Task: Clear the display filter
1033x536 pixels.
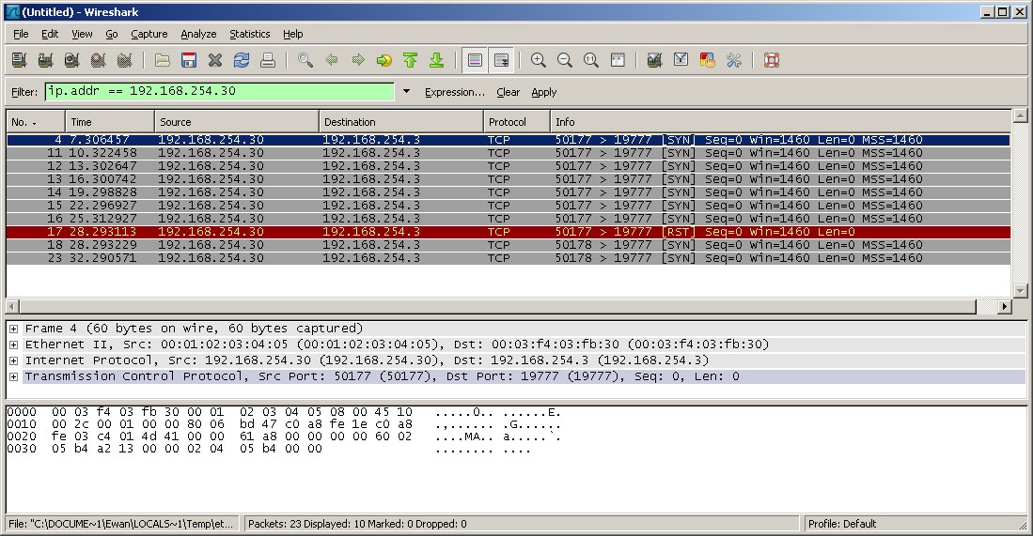Action: click(x=508, y=92)
